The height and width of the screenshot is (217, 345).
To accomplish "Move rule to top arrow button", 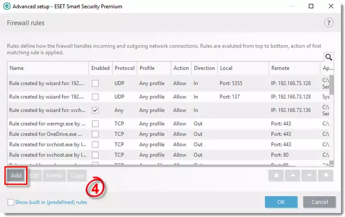I will click(276, 176).
